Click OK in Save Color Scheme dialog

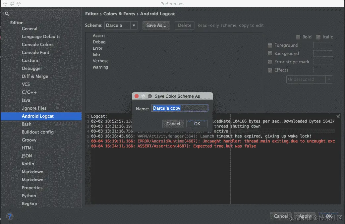click(197, 124)
